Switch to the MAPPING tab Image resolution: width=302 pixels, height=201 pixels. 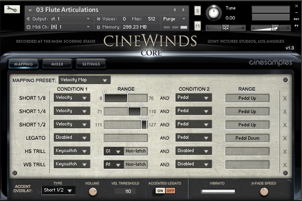(23, 64)
